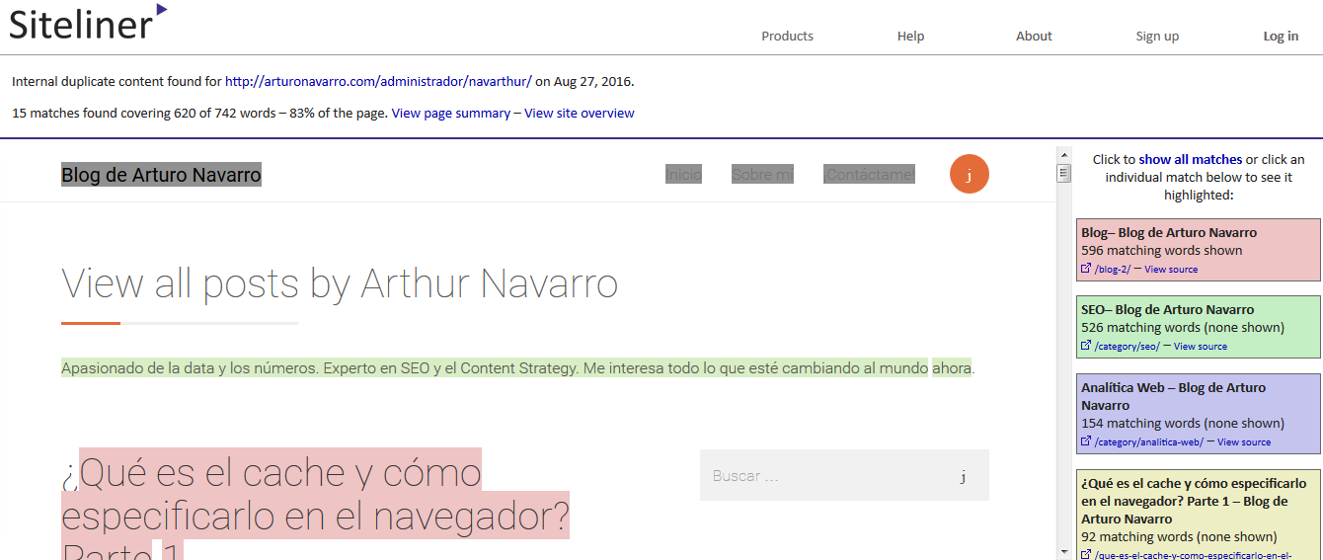The height and width of the screenshot is (560, 1323).
Task: Open View page summary link
Action: (451, 113)
